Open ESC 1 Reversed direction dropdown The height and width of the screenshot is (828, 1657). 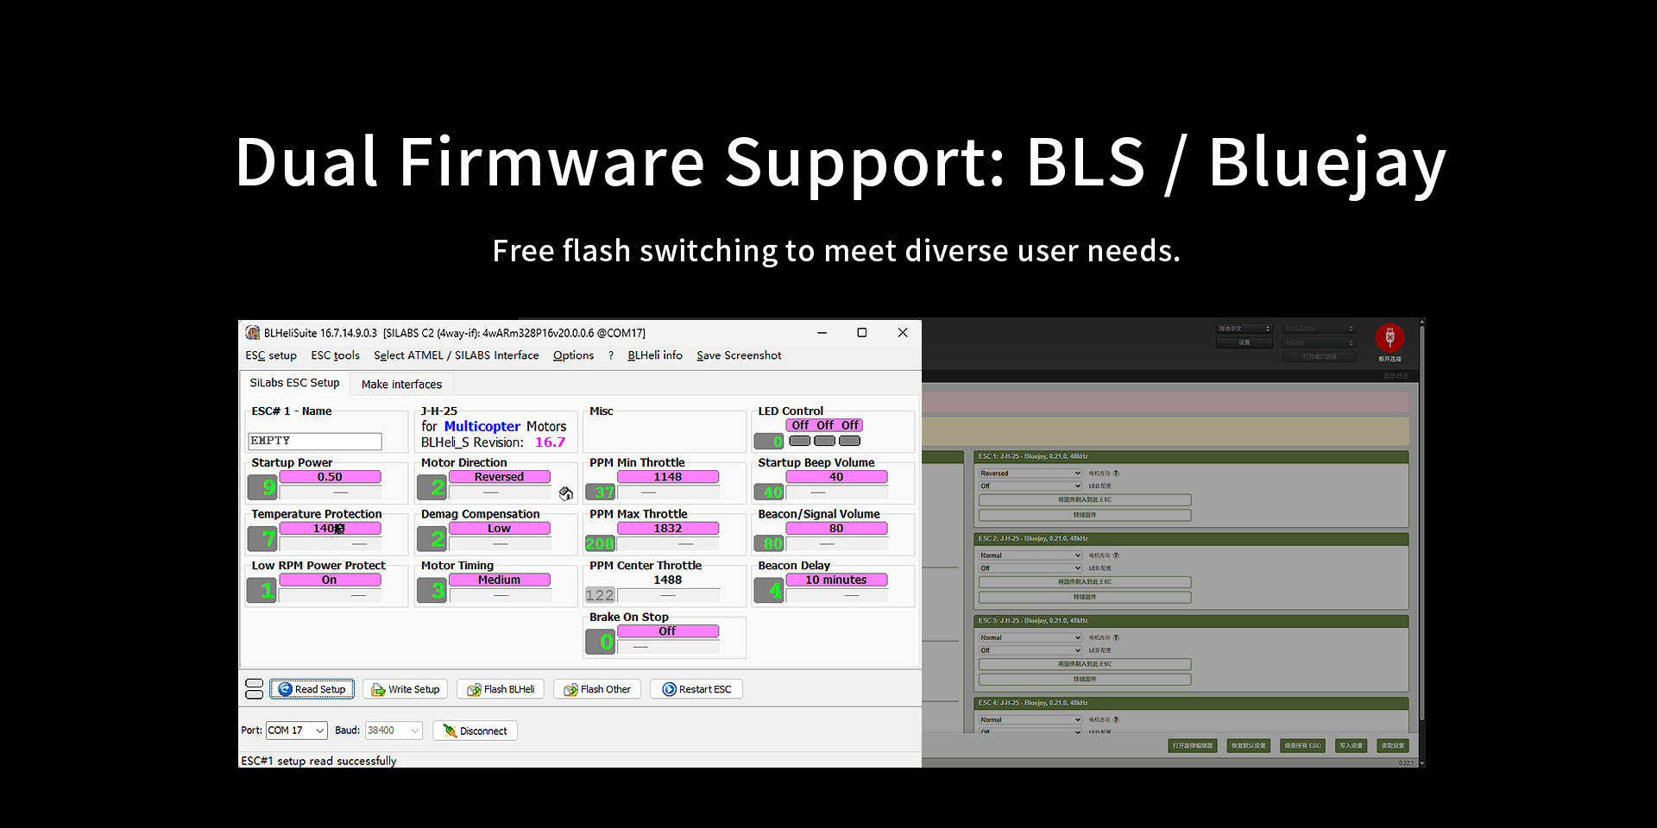[1030, 474]
